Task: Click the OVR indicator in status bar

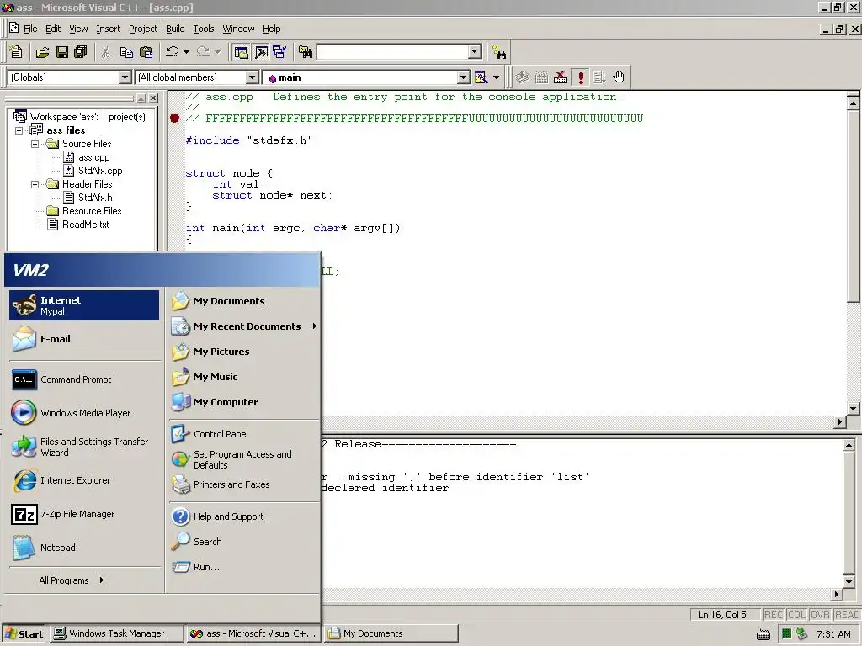Action: [820, 615]
